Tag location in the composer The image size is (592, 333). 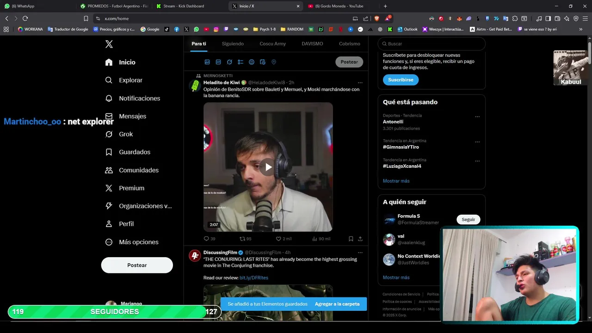274,62
